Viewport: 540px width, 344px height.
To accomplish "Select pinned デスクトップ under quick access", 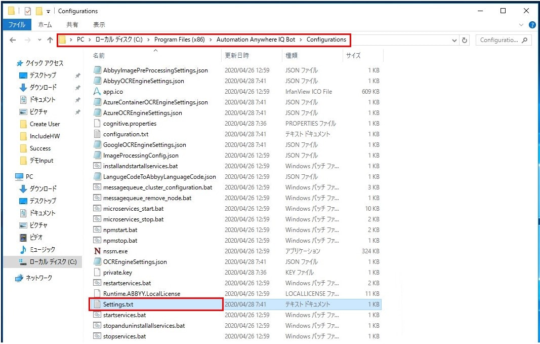I will click(43, 75).
